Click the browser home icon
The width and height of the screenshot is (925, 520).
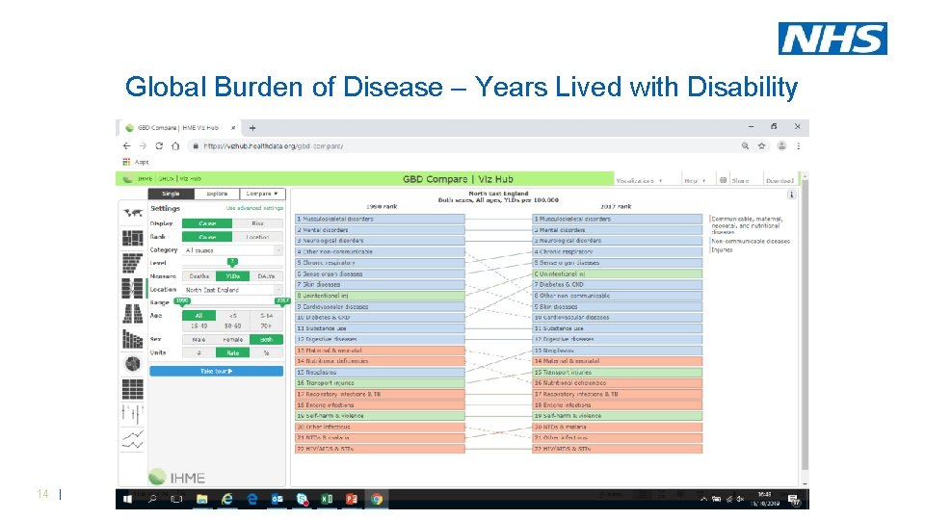[x=175, y=145]
